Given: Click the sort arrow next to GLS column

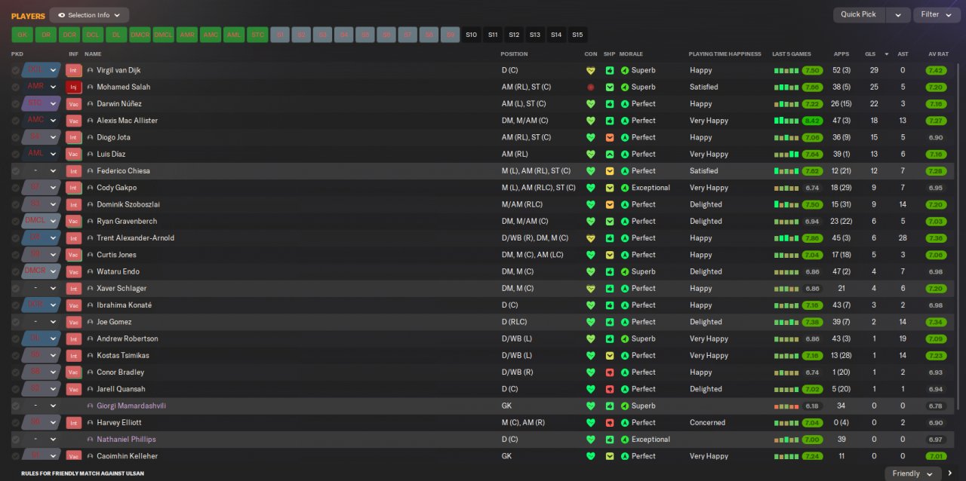Looking at the screenshot, I should (x=886, y=54).
